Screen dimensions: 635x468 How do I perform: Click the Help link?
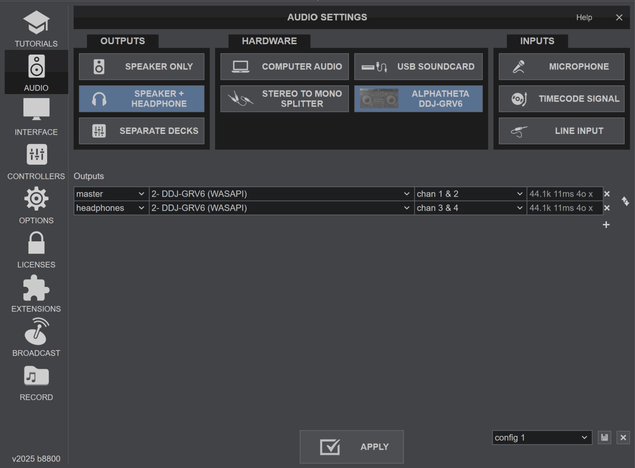[x=584, y=17]
